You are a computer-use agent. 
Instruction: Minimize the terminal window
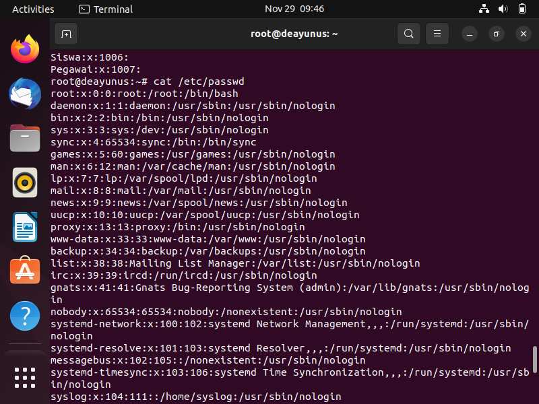[x=470, y=34]
